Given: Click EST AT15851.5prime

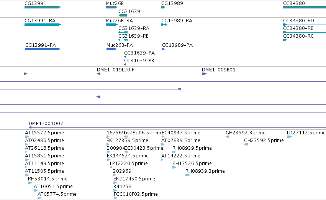Looking at the screenshot, I should [44, 156].
